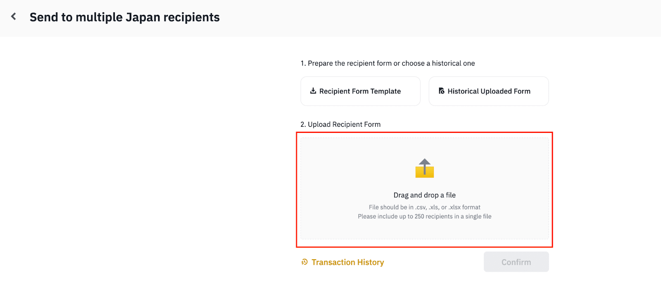
Task: Click the word "Template" in the first button
Action: click(x=385, y=91)
